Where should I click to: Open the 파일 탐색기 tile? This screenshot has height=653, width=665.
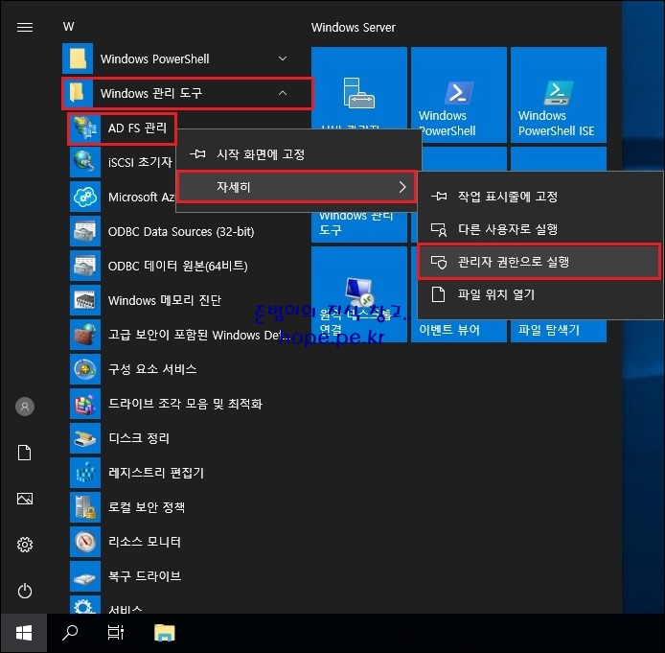pos(558,331)
